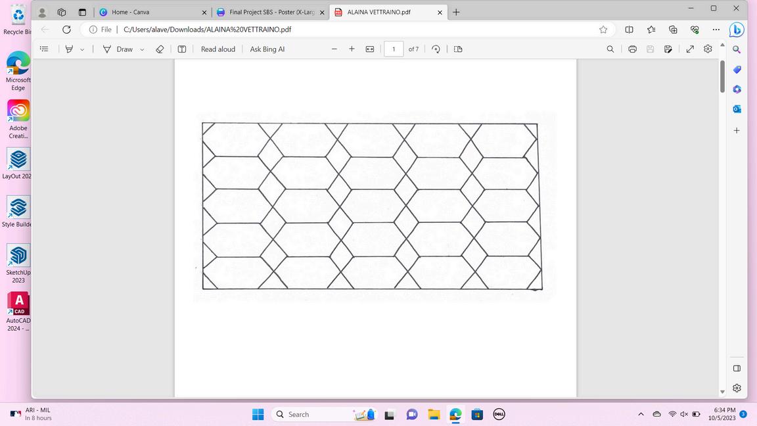
Task: Open File Explorer from the taskbar
Action: pyautogui.click(x=434, y=414)
